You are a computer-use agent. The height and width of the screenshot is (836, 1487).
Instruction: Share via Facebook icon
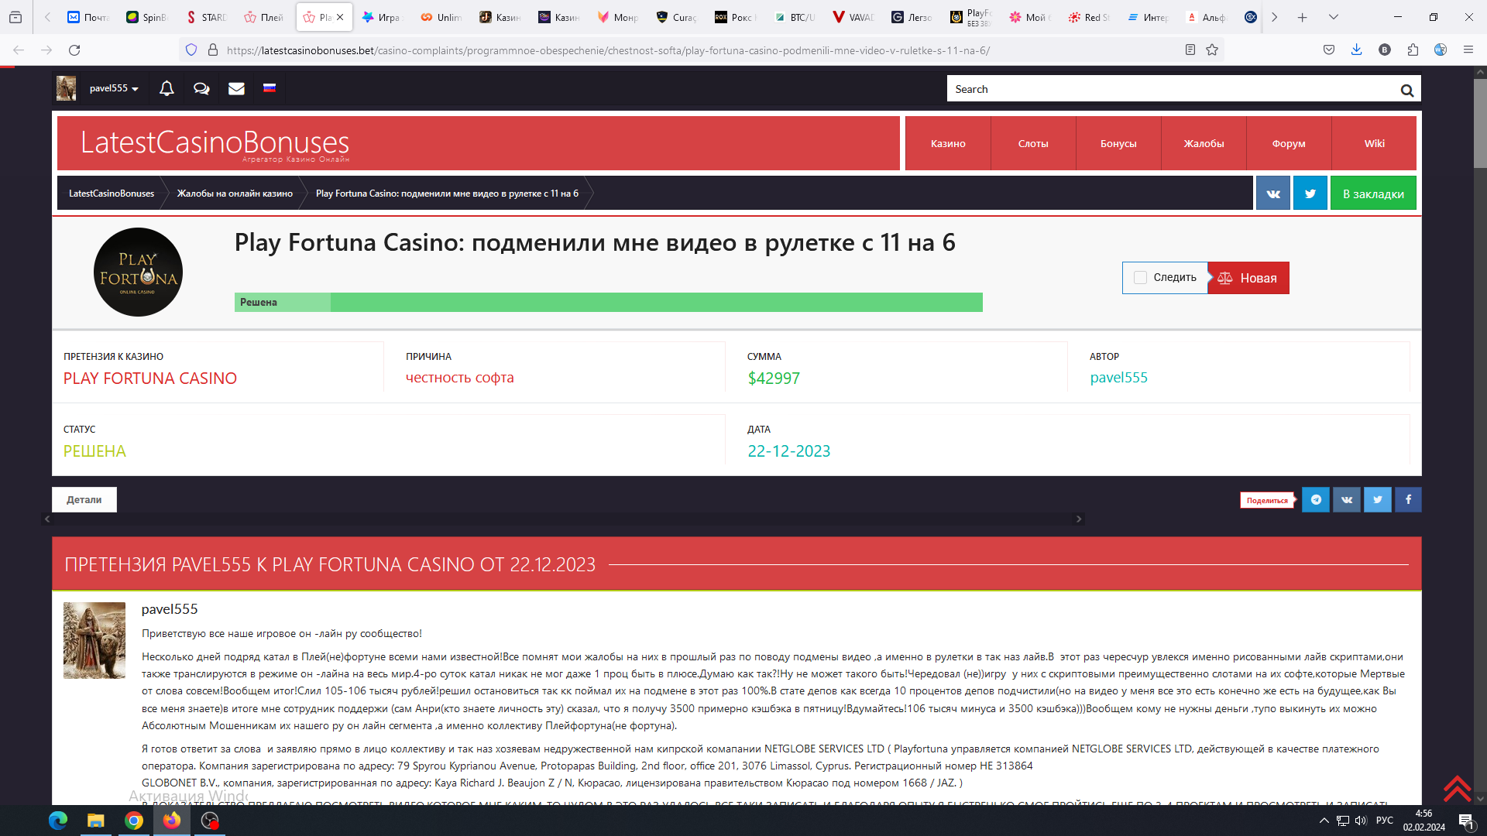[1408, 499]
